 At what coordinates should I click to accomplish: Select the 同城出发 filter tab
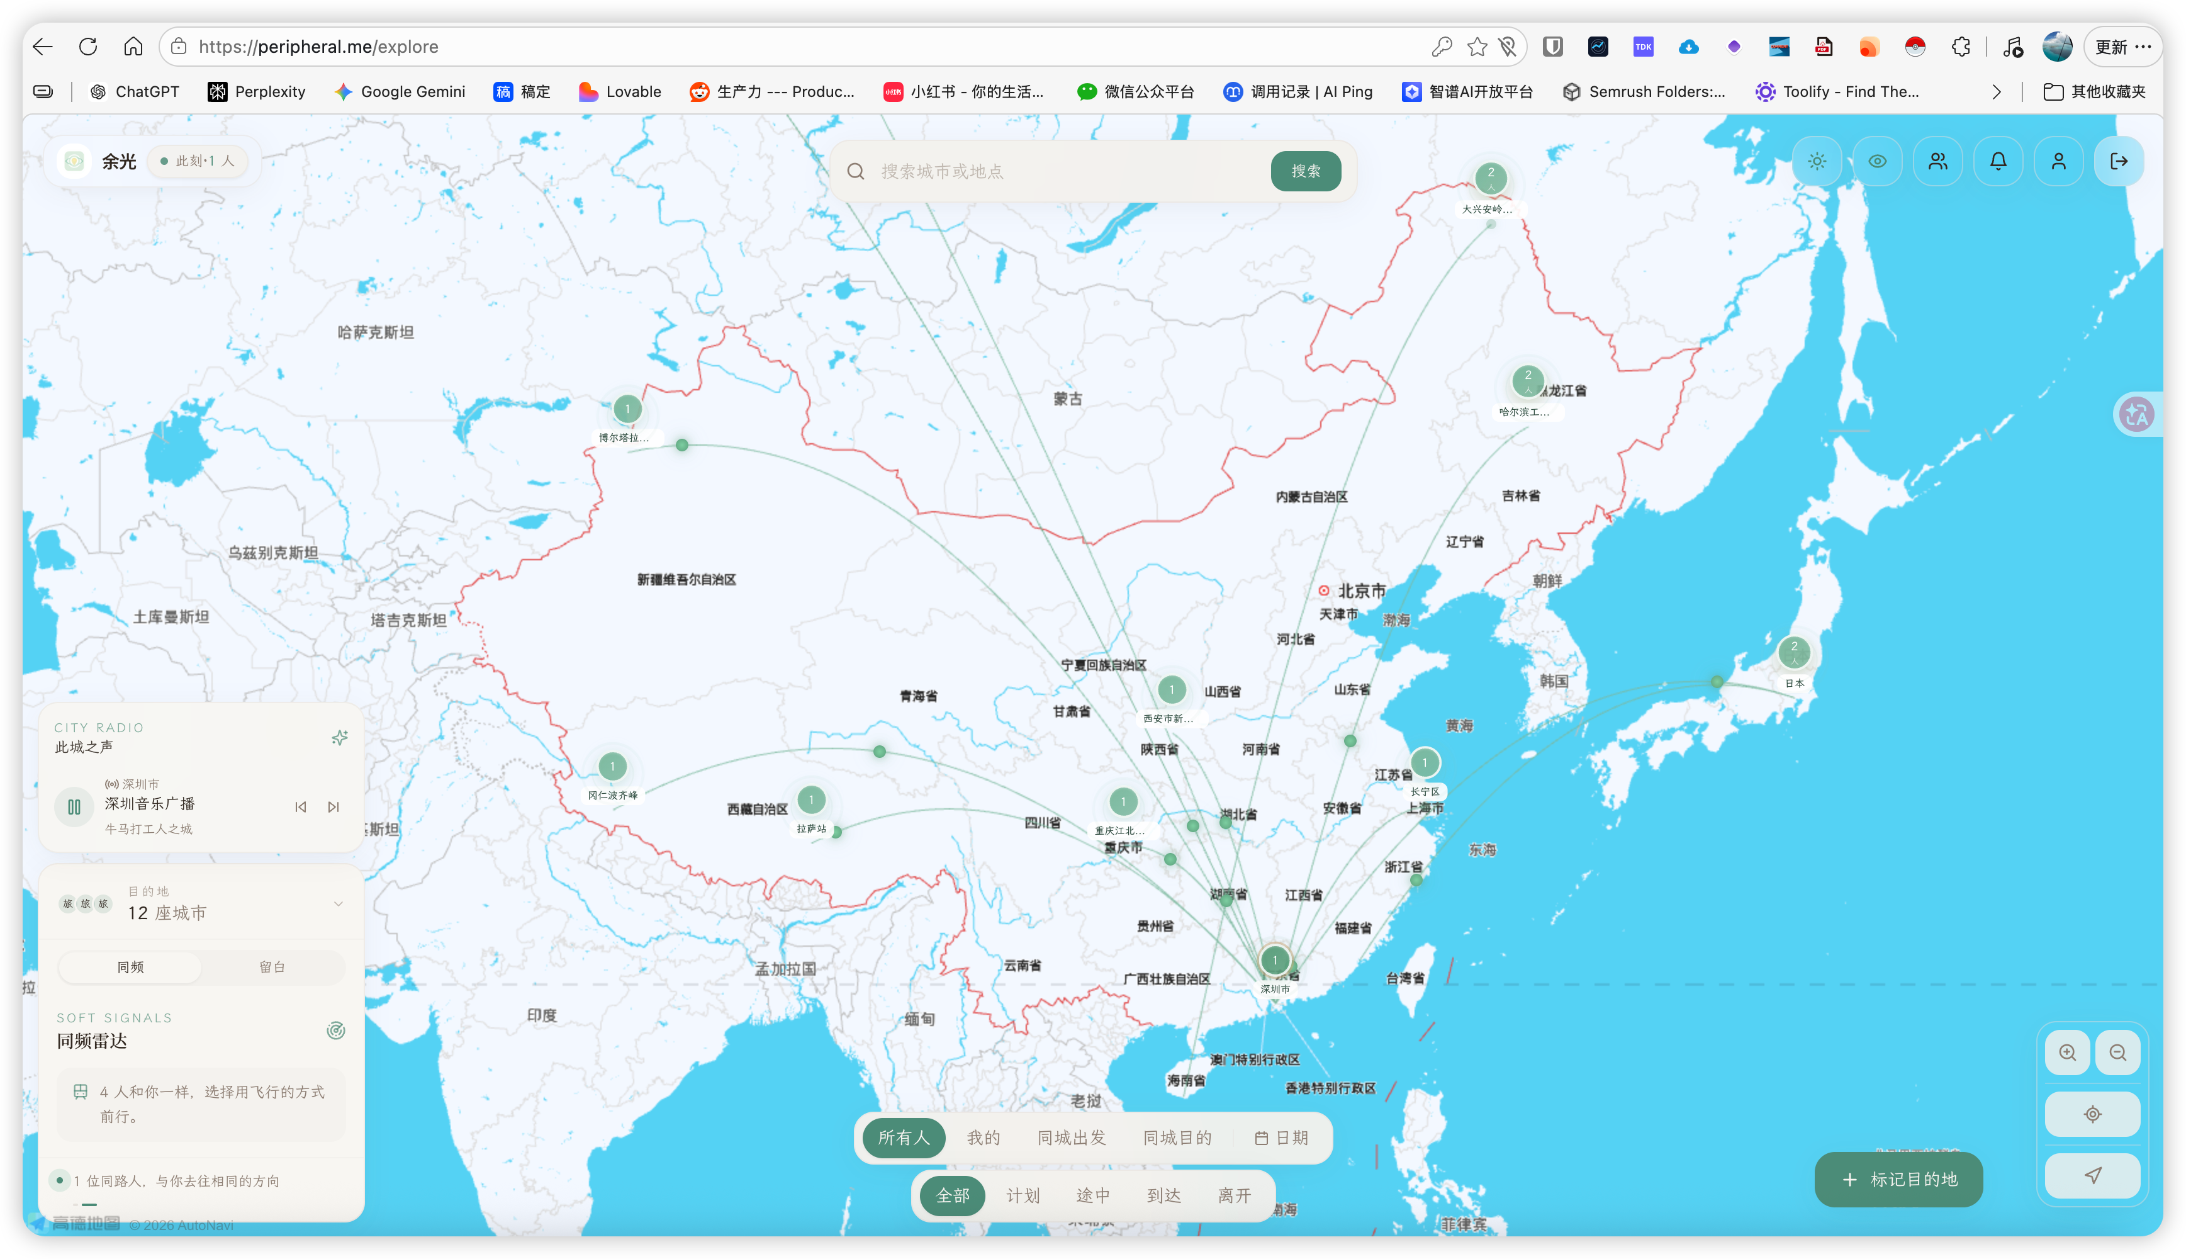1072,1138
